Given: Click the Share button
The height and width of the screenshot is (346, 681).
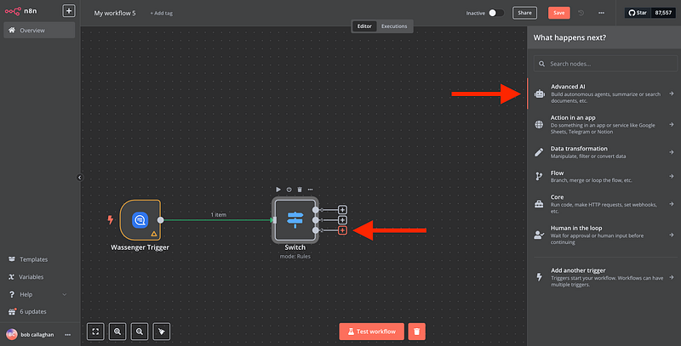Looking at the screenshot, I should tap(524, 13).
